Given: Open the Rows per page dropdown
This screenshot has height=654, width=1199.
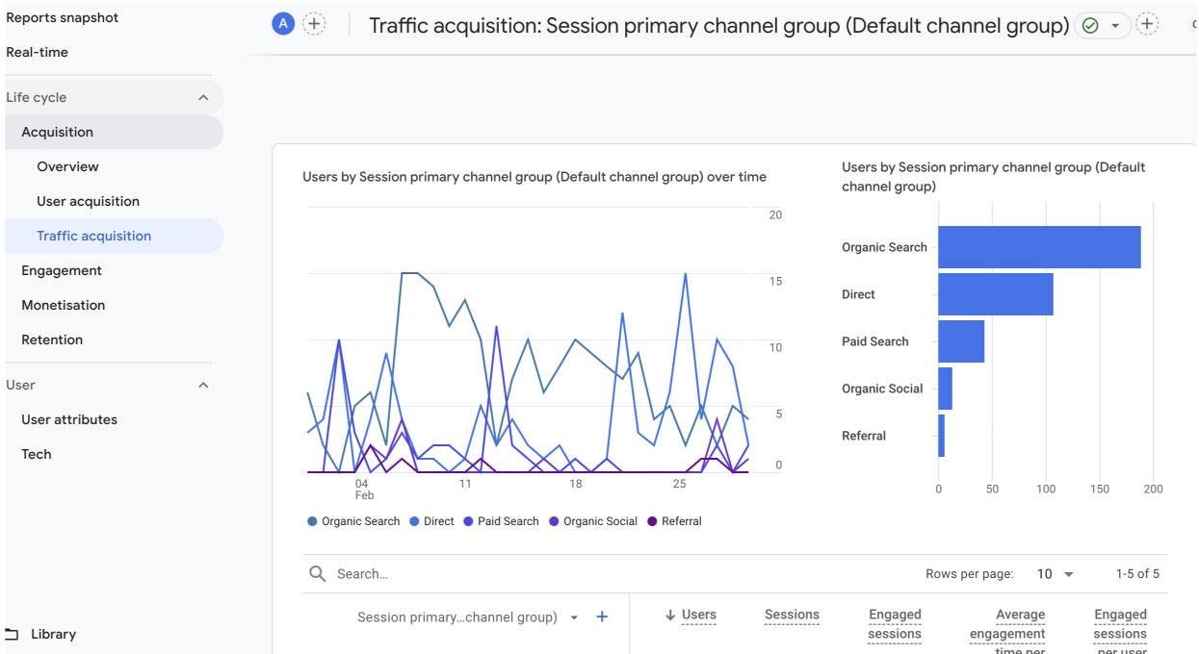Looking at the screenshot, I should click(1054, 573).
